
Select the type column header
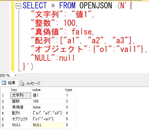click(69, 90)
